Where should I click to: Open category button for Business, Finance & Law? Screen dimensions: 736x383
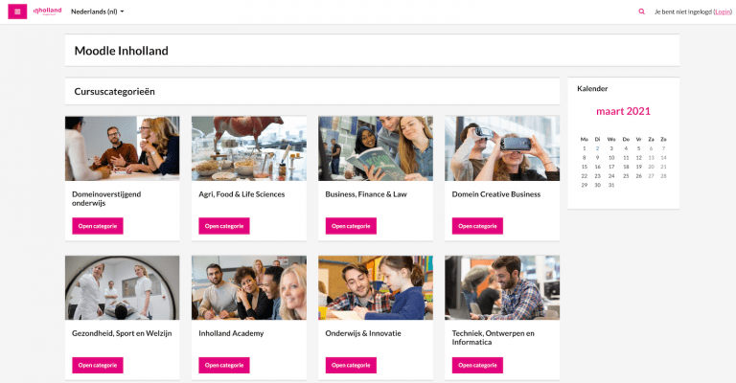point(351,226)
